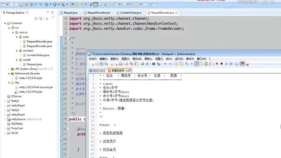Open Notepad++ 设置(T) menu
This screenshot has height=158, width=281.
tap(159, 59)
